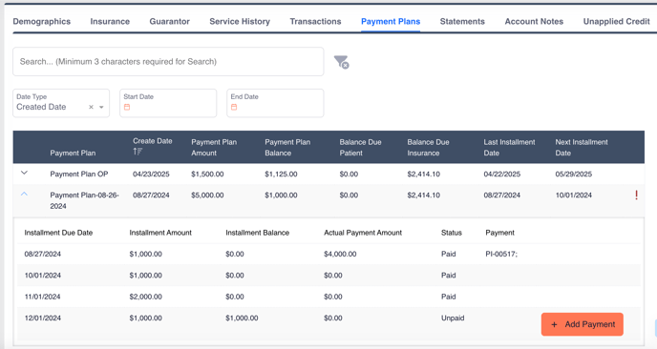Collapse the Payment Plan-08-26-2024 row
The height and width of the screenshot is (349, 657).
pos(24,195)
